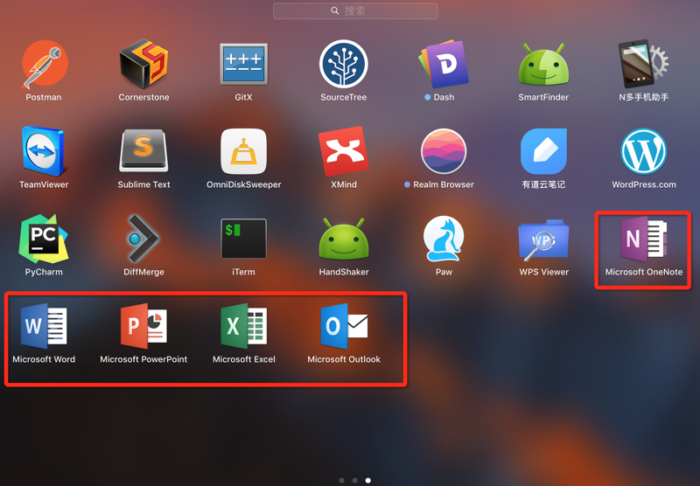Viewport: 700px width, 486px height.
Task: Open Microsoft OneNote
Action: tap(644, 239)
